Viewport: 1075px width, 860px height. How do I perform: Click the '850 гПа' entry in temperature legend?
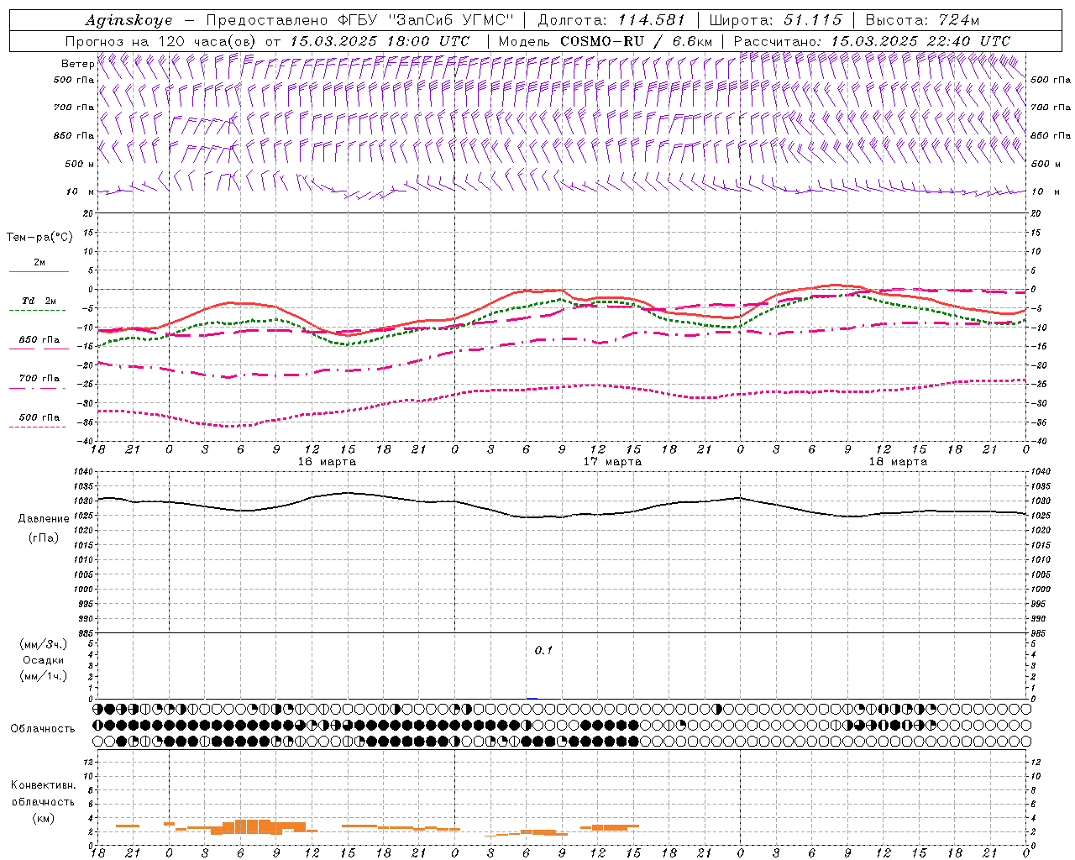click(x=39, y=340)
